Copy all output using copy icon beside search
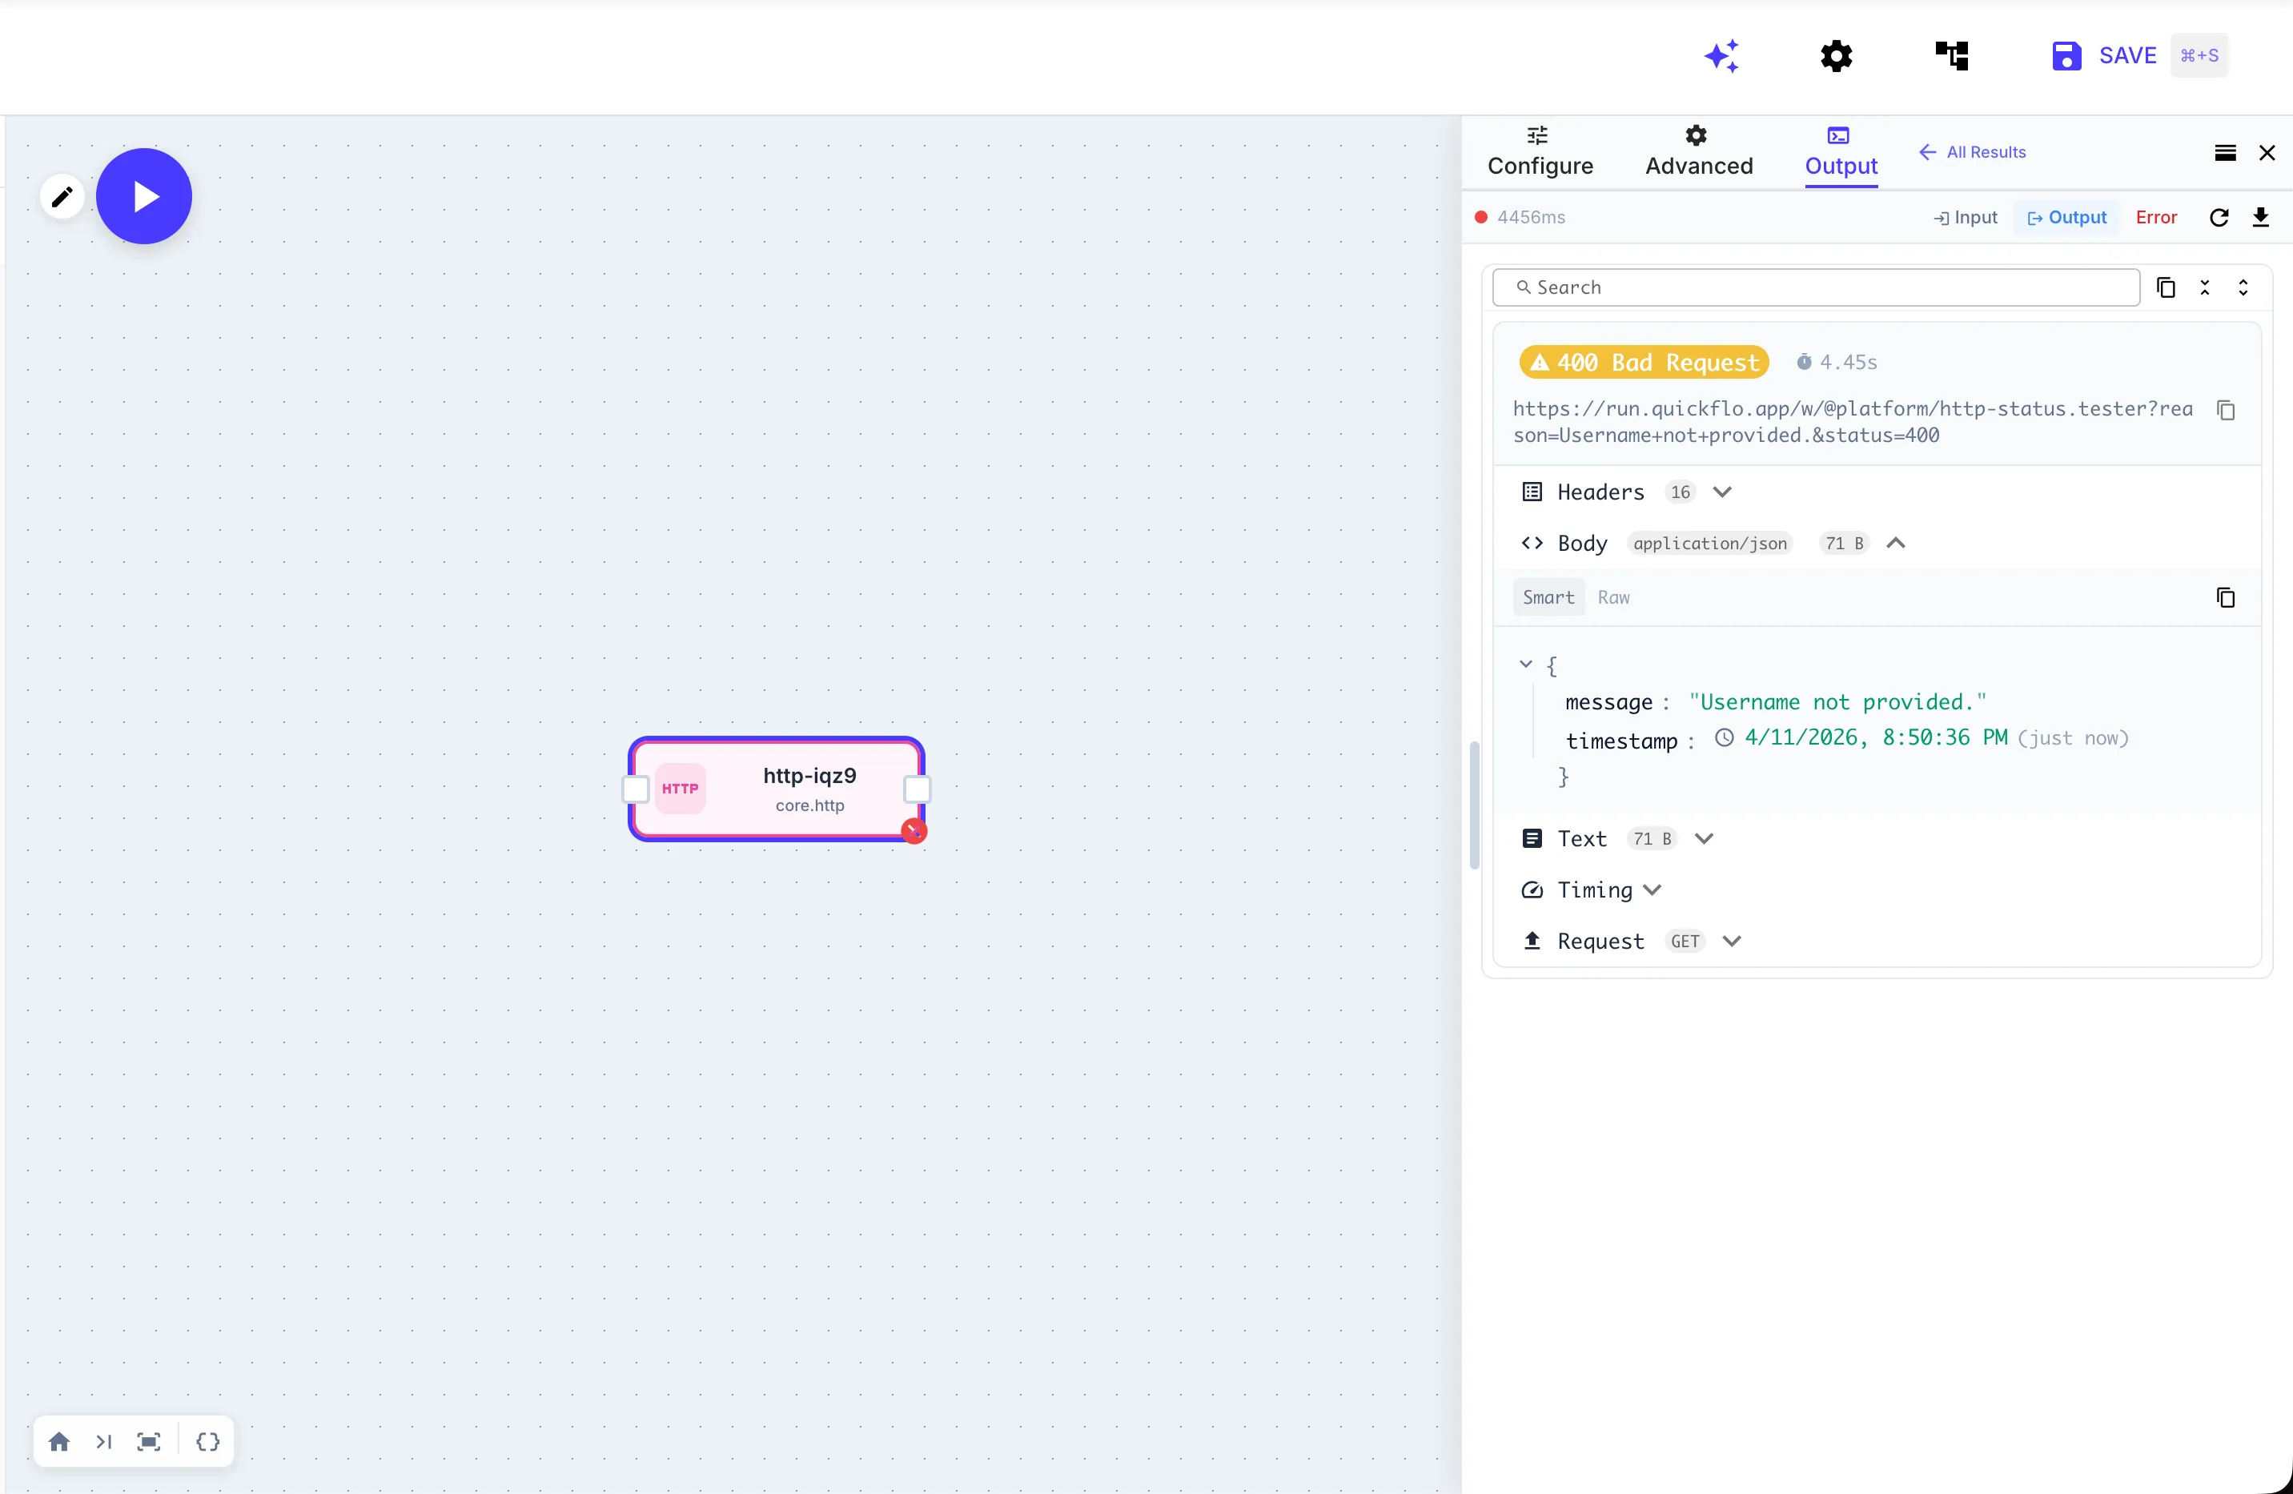Screen dimensions: 2293x1494 pyautogui.click(x=2166, y=287)
